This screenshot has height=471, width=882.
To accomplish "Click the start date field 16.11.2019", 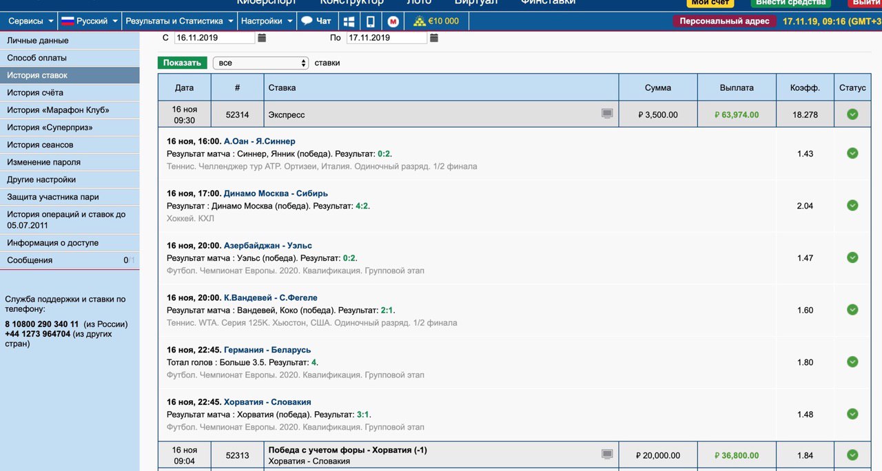I will [x=214, y=38].
